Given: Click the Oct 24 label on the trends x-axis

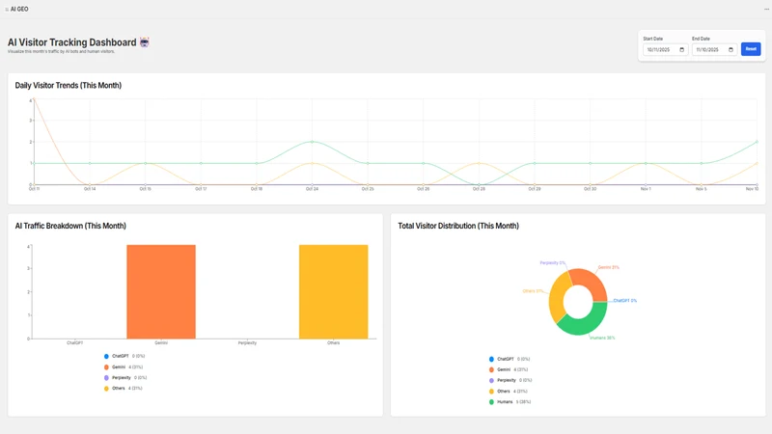Looking at the screenshot, I should tap(312, 189).
